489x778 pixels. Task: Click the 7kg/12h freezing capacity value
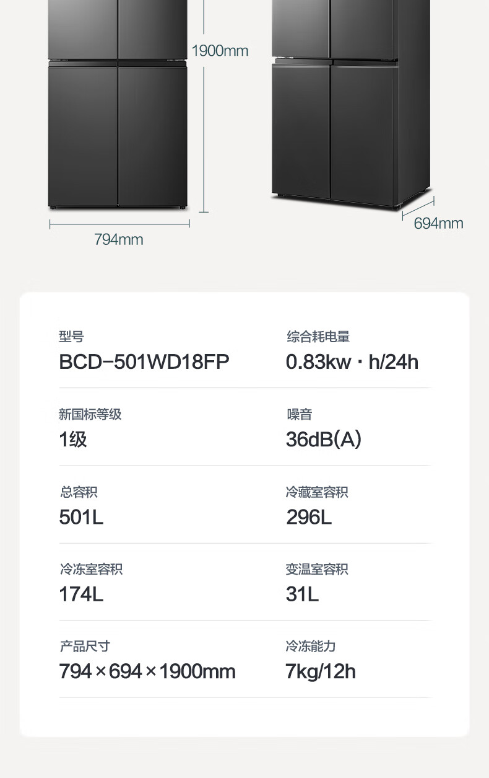tap(321, 671)
